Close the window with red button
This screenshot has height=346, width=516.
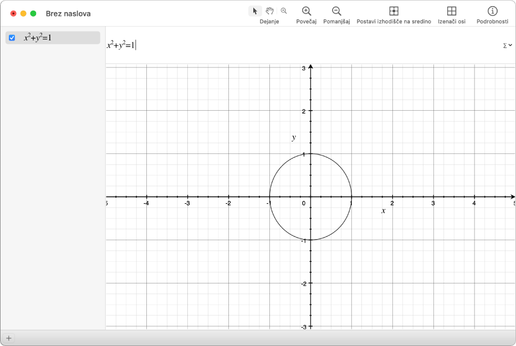(13, 13)
